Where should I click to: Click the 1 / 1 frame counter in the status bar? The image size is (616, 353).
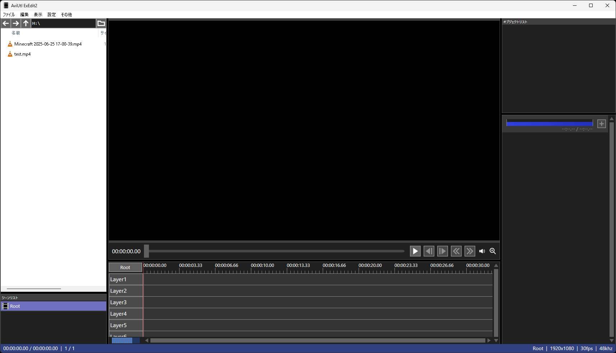click(x=70, y=348)
